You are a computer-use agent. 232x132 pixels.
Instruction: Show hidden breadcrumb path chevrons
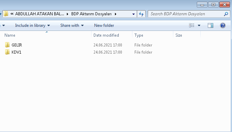pos(12,14)
